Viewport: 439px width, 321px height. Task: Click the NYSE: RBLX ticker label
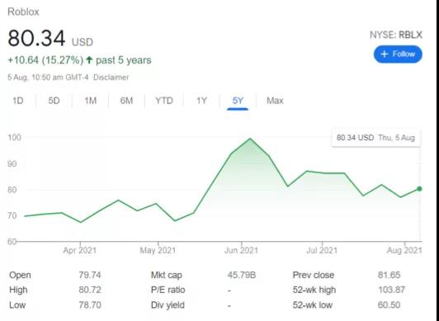click(x=396, y=35)
